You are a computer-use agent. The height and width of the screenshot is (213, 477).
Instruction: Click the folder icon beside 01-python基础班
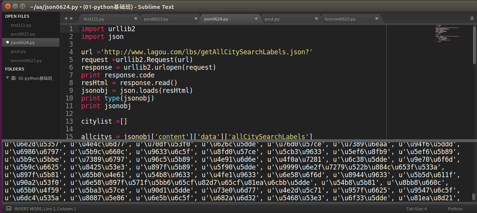tap(14, 78)
